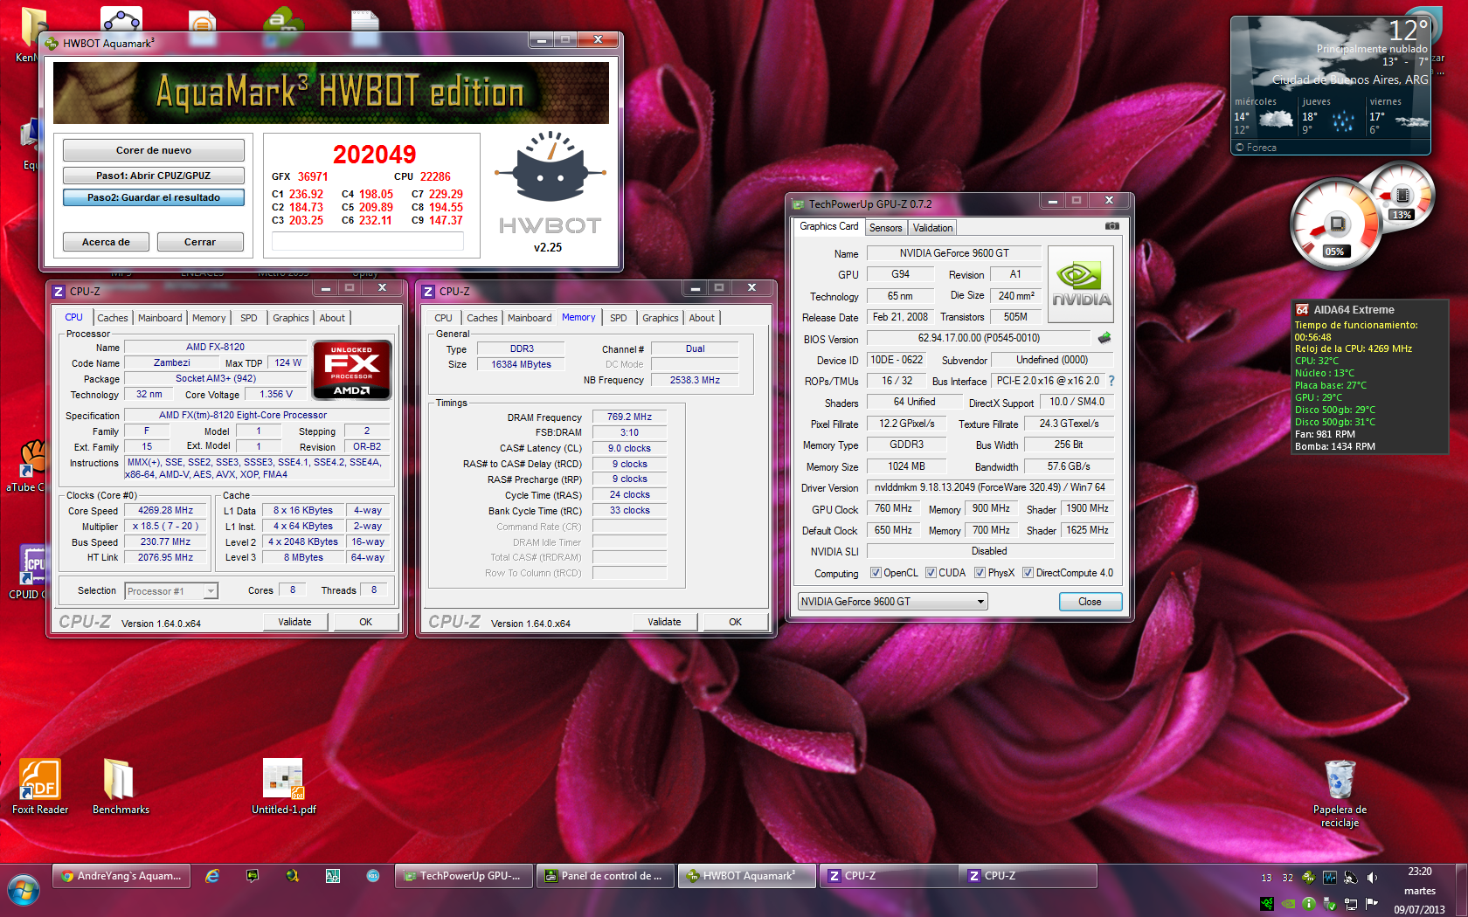Click Corer de nuevo button
Screen dimensions: 1468x917
click(154, 150)
